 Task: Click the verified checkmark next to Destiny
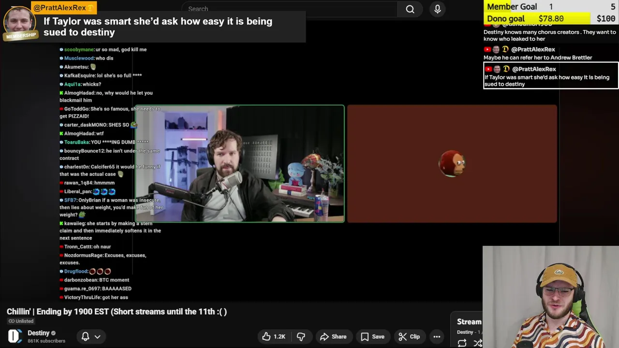[x=53, y=333]
